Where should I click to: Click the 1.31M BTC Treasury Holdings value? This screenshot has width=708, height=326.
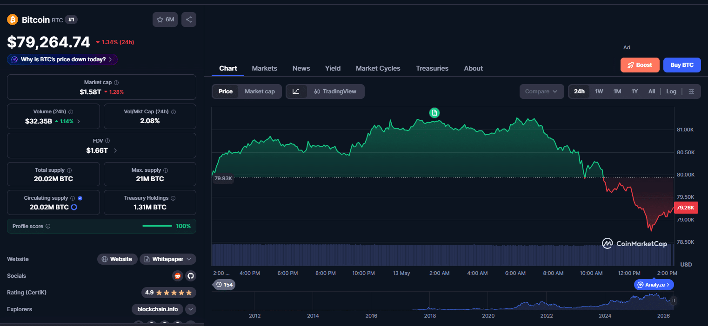pos(150,207)
